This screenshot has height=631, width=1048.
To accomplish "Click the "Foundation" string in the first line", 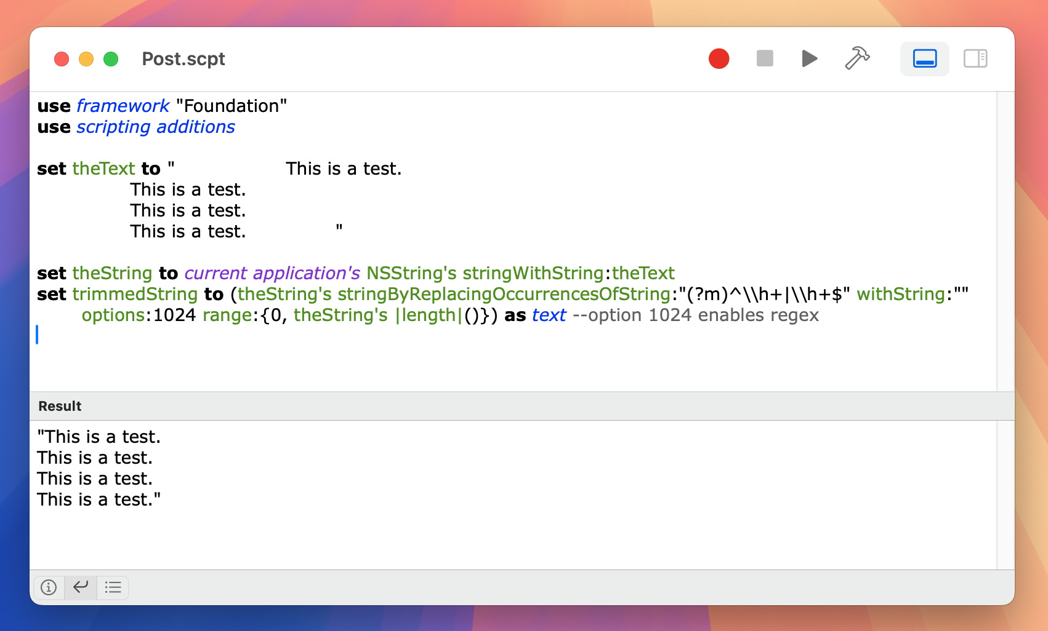I will point(232,106).
